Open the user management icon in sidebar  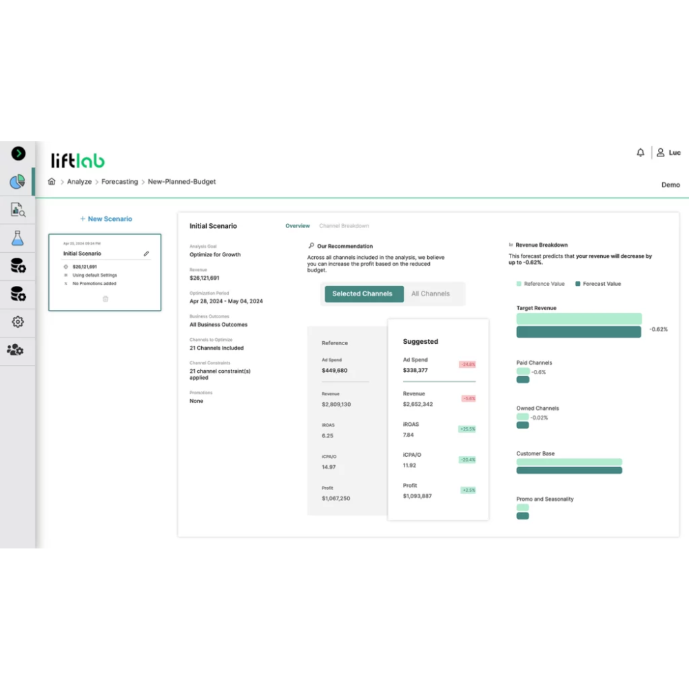[x=17, y=349]
